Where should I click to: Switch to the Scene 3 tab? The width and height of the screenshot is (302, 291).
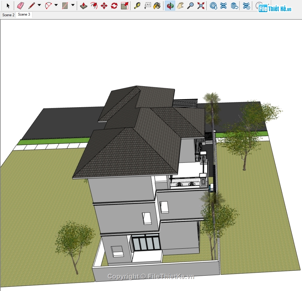coord(24,14)
